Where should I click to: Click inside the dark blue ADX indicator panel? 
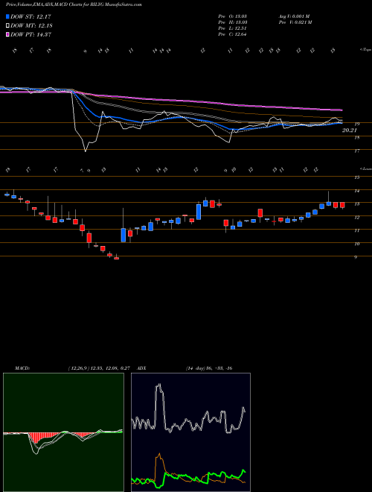pyautogui.click(x=190, y=432)
